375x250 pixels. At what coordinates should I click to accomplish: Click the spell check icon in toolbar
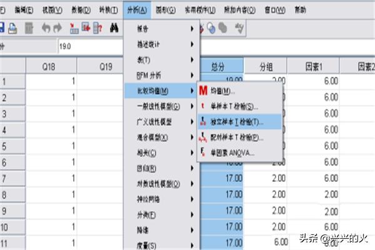[x=239, y=28]
